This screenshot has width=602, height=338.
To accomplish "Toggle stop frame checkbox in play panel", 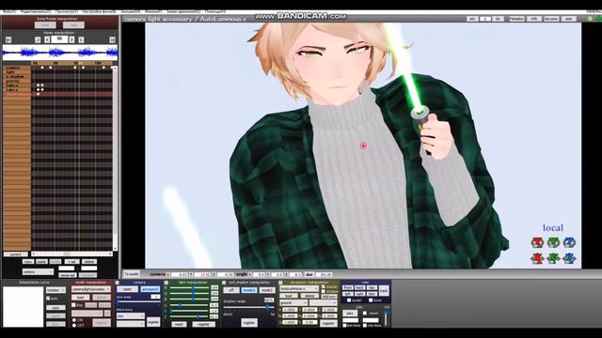I will tap(365, 326).
